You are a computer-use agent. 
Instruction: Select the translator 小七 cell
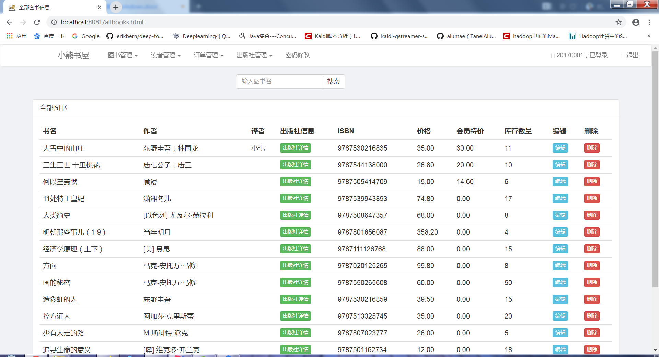258,148
